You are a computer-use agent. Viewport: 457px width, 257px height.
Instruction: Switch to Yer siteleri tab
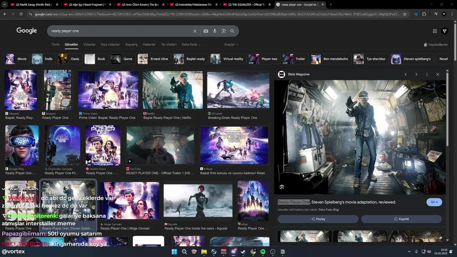tap(169, 45)
